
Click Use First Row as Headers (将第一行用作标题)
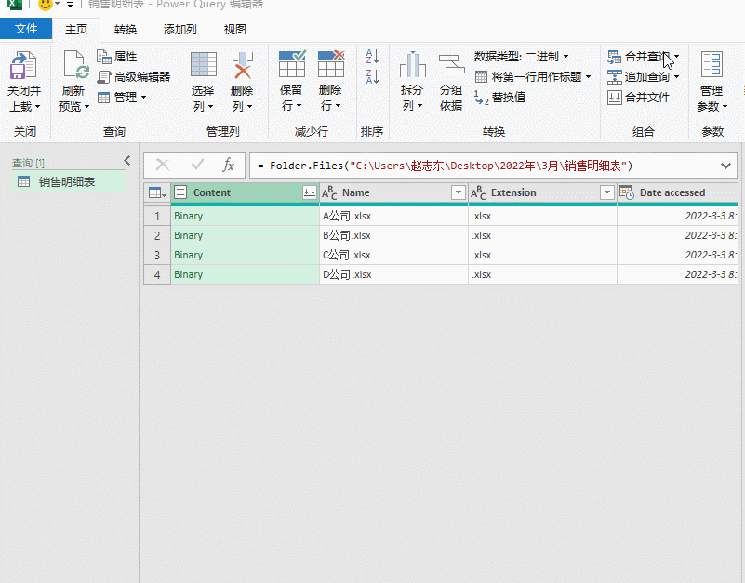tap(529, 77)
